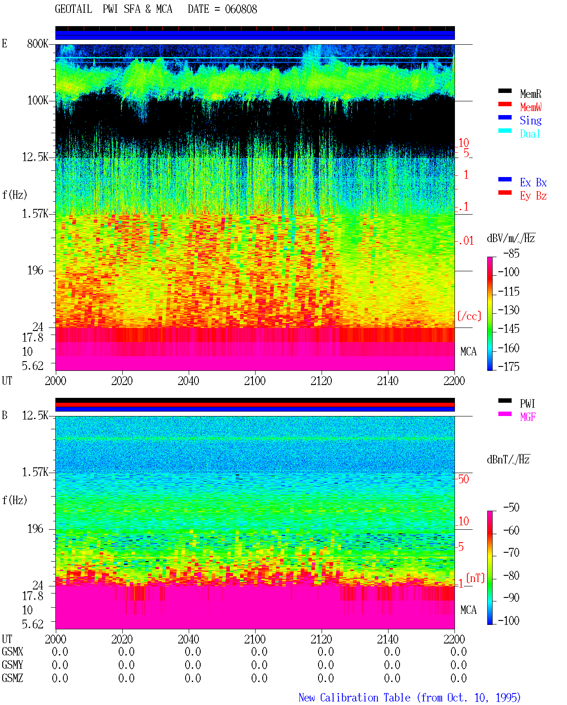
Task: Click the black MemR legend swatch
Action: pyautogui.click(x=505, y=91)
